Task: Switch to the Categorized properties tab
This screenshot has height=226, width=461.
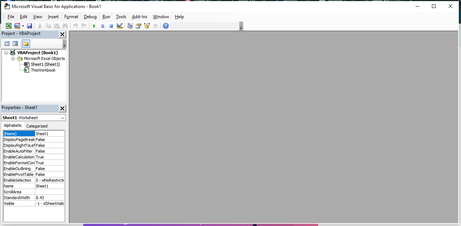Action: (37, 126)
